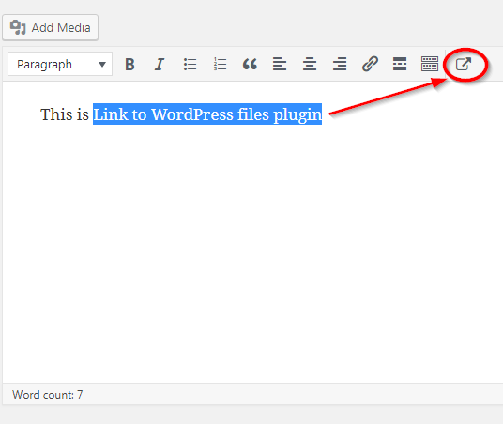Apply a numbered list
This screenshot has width=503, height=424.
click(220, 65)
